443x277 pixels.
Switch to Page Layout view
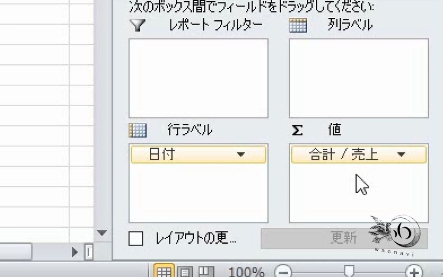pyautogui.click(x=185, y=272)
